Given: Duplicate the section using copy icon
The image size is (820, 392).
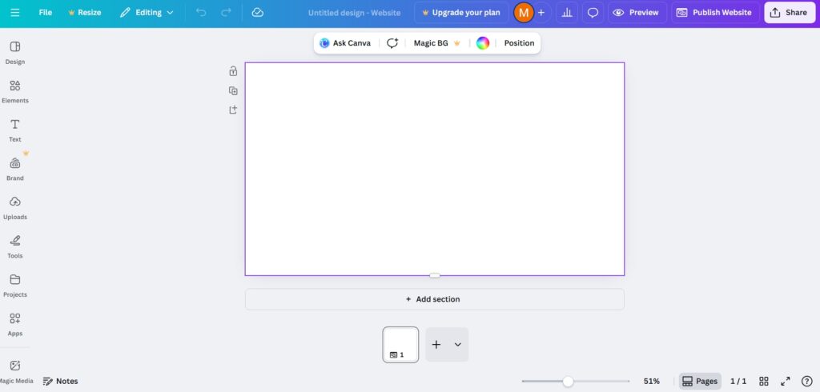Looking at the screenshot, I should pos(233,90).
